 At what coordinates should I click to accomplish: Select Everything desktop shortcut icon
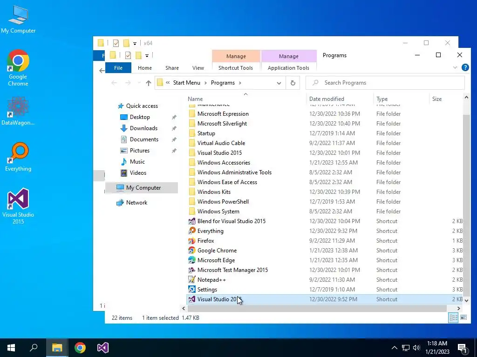pyautogui.click(x=18, y=157)
